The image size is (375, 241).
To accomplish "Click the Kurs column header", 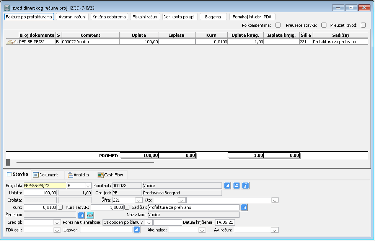I will (x=211, y=35).
